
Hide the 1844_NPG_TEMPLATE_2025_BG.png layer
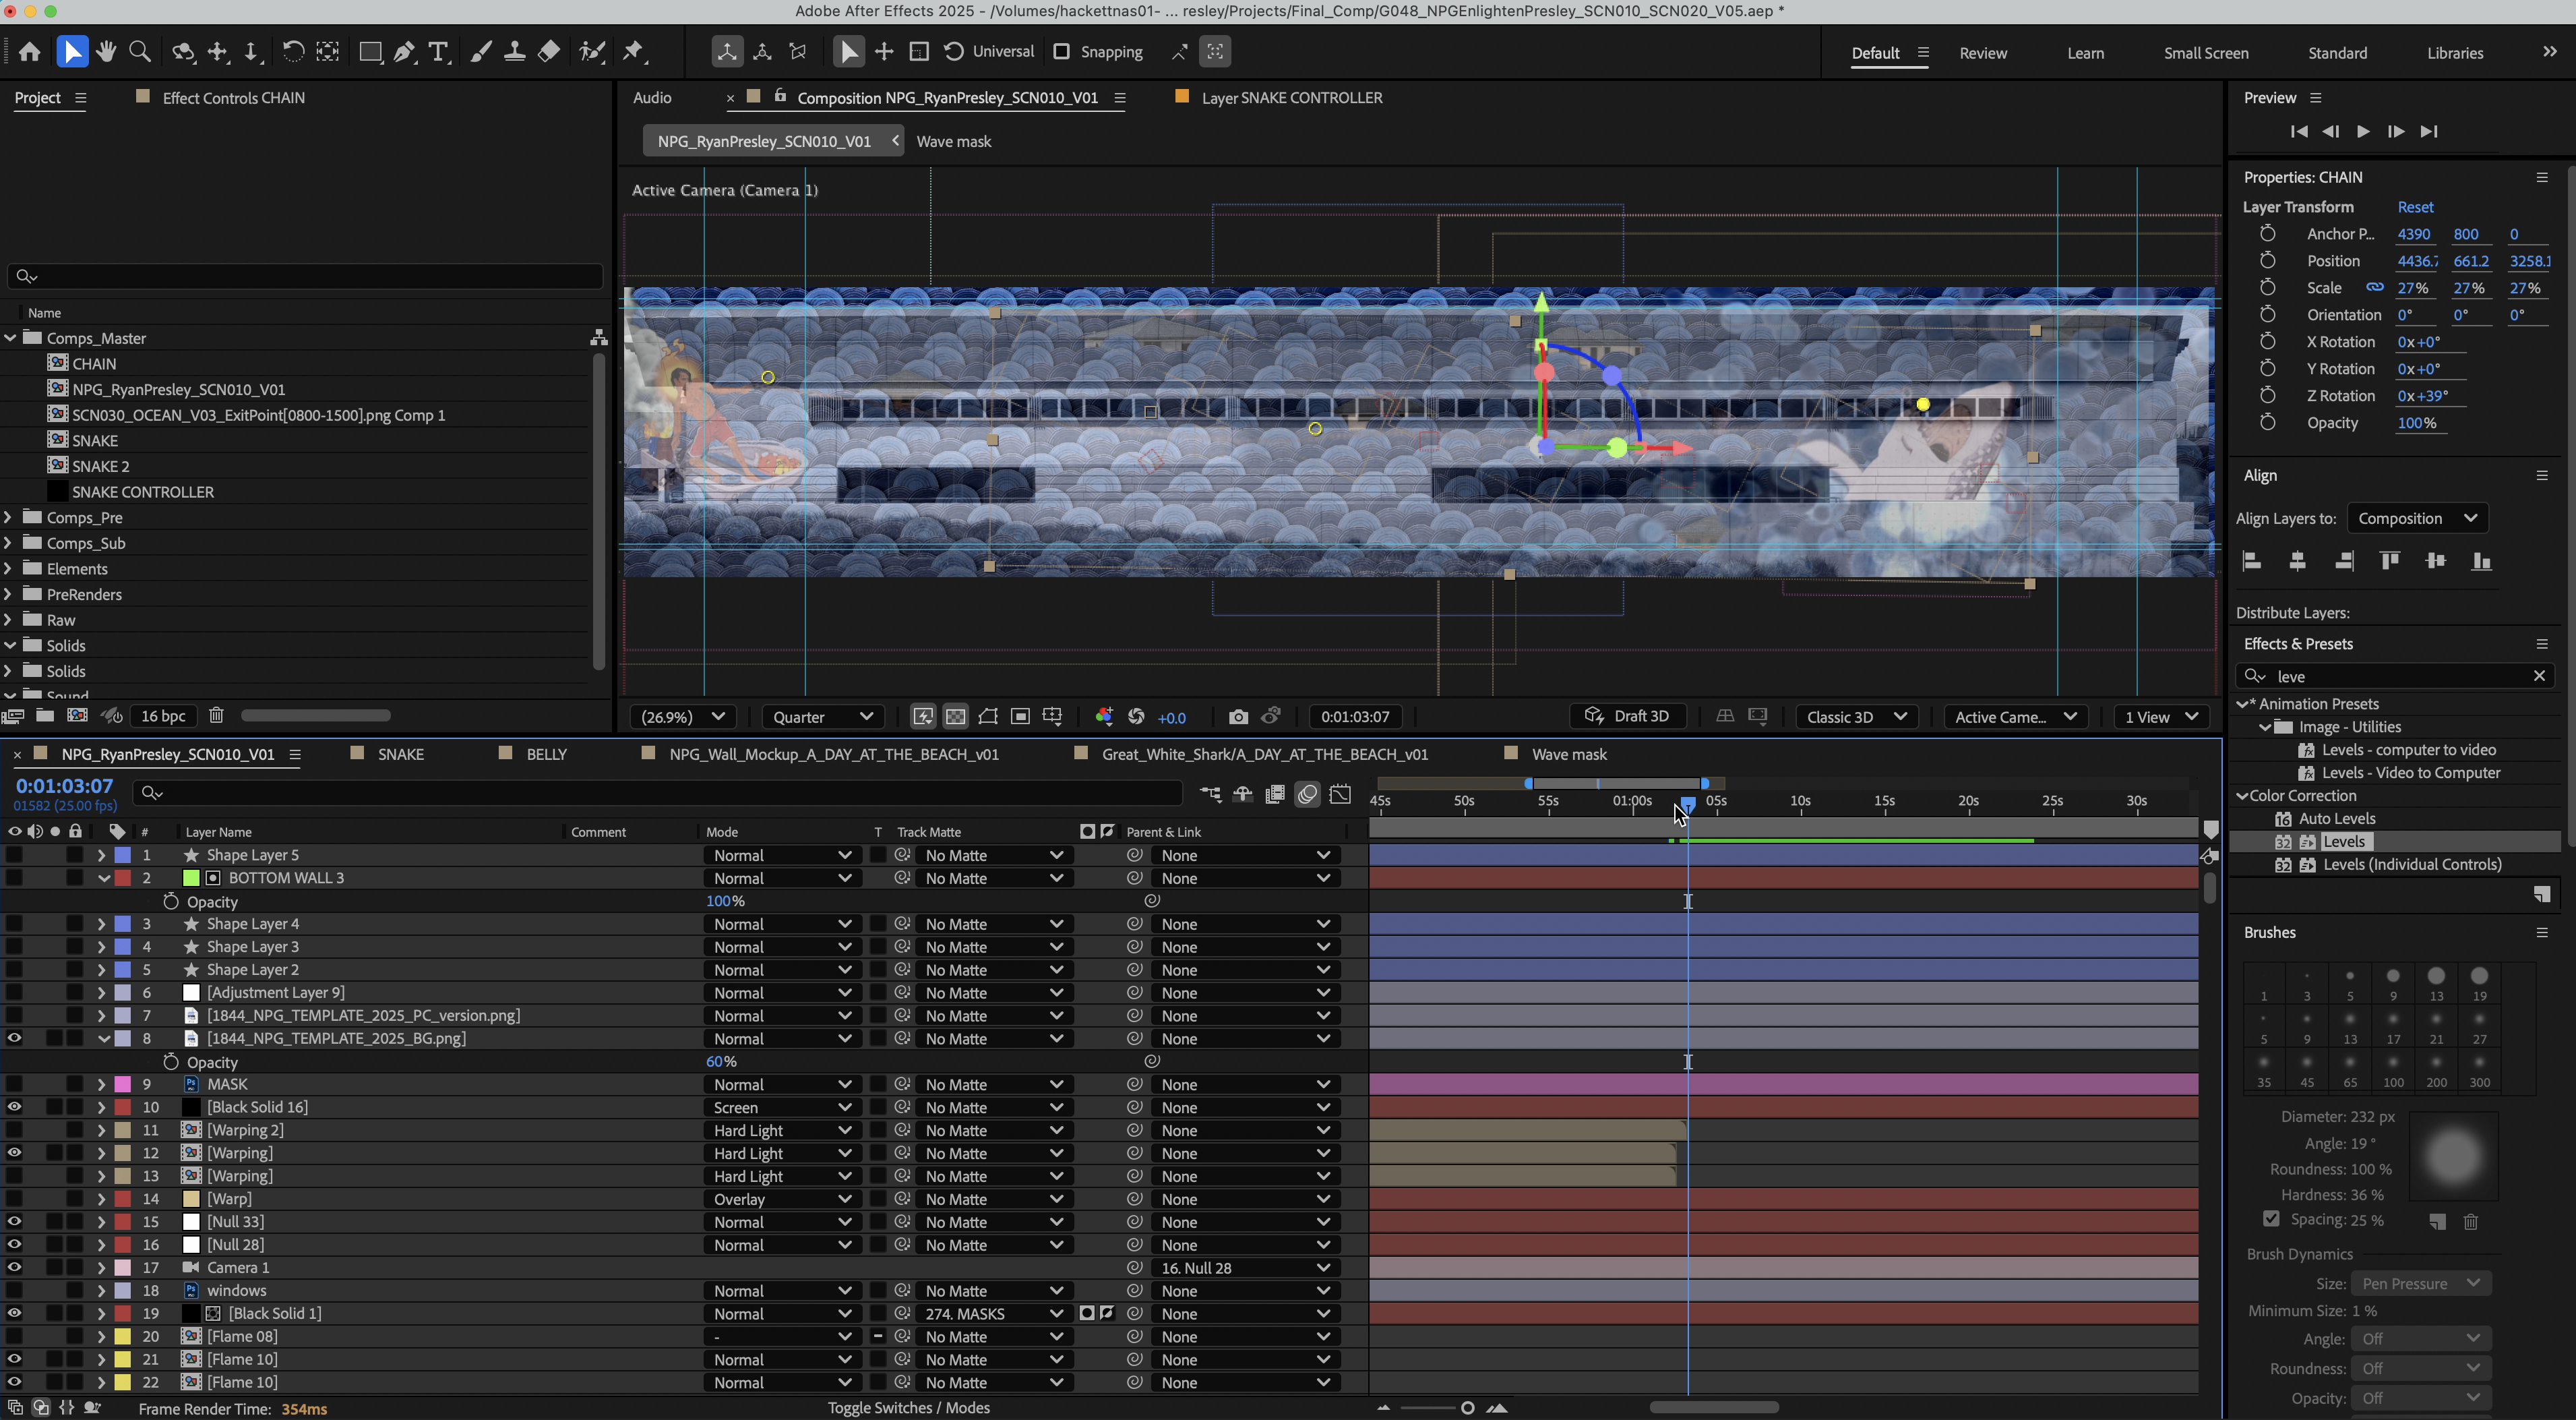tap(14, 1038)
